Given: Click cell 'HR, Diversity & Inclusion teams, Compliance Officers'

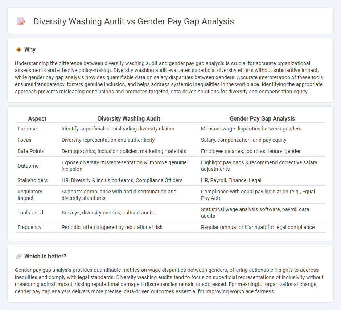Looking at the screenshot, I should click(129, 180).
